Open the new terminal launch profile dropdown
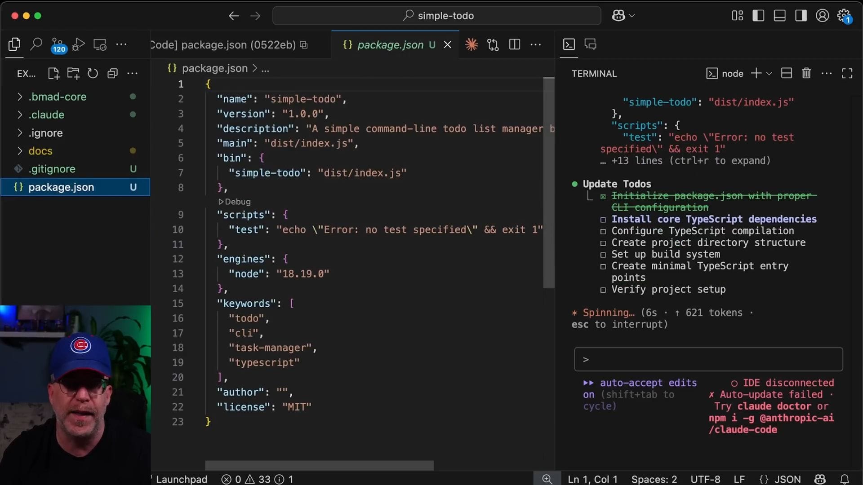The width and height of the screenshot is (863, 485). (x=769, y=73)
